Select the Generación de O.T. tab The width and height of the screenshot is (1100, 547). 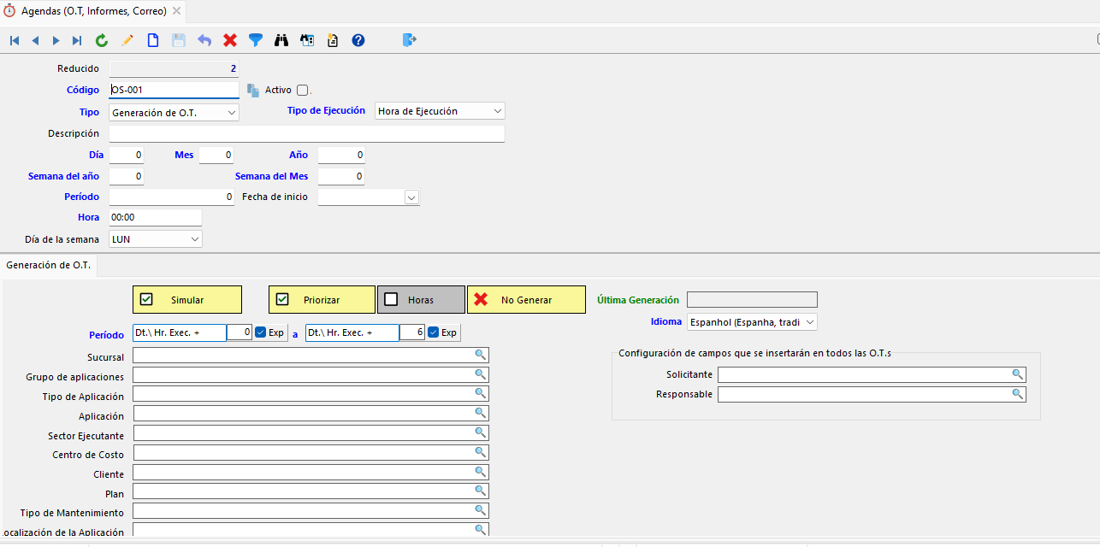(49, 266)
